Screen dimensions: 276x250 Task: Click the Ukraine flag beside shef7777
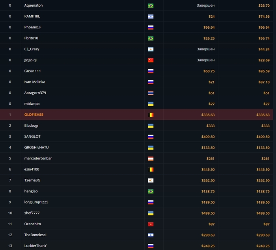(x=150, y=213)
